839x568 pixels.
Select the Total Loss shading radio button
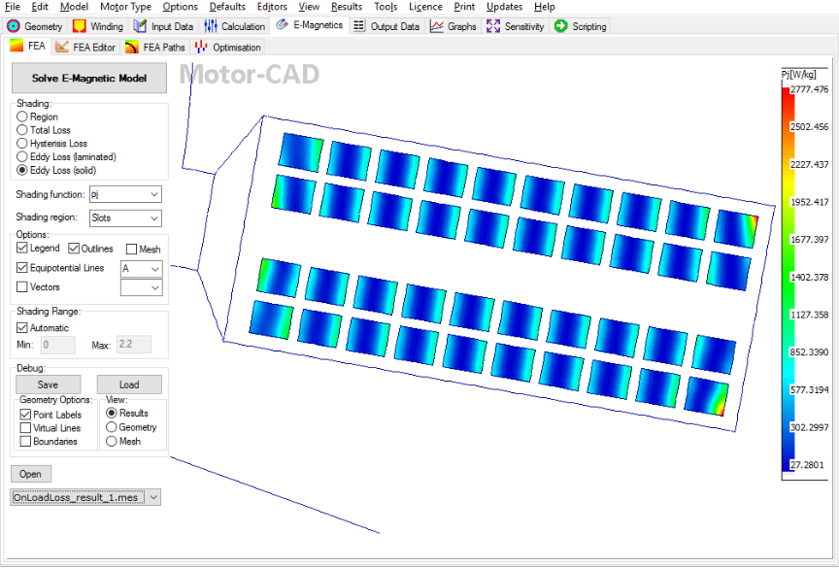coord(22,130)
